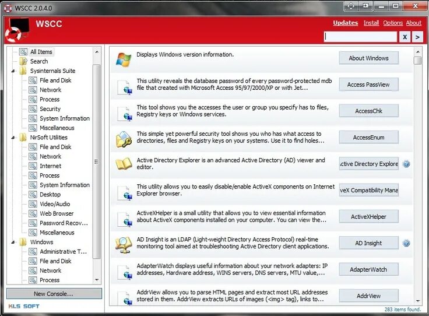Select the Web Browser category
This screenshot has width=429, height=316.
click(57, 213)
